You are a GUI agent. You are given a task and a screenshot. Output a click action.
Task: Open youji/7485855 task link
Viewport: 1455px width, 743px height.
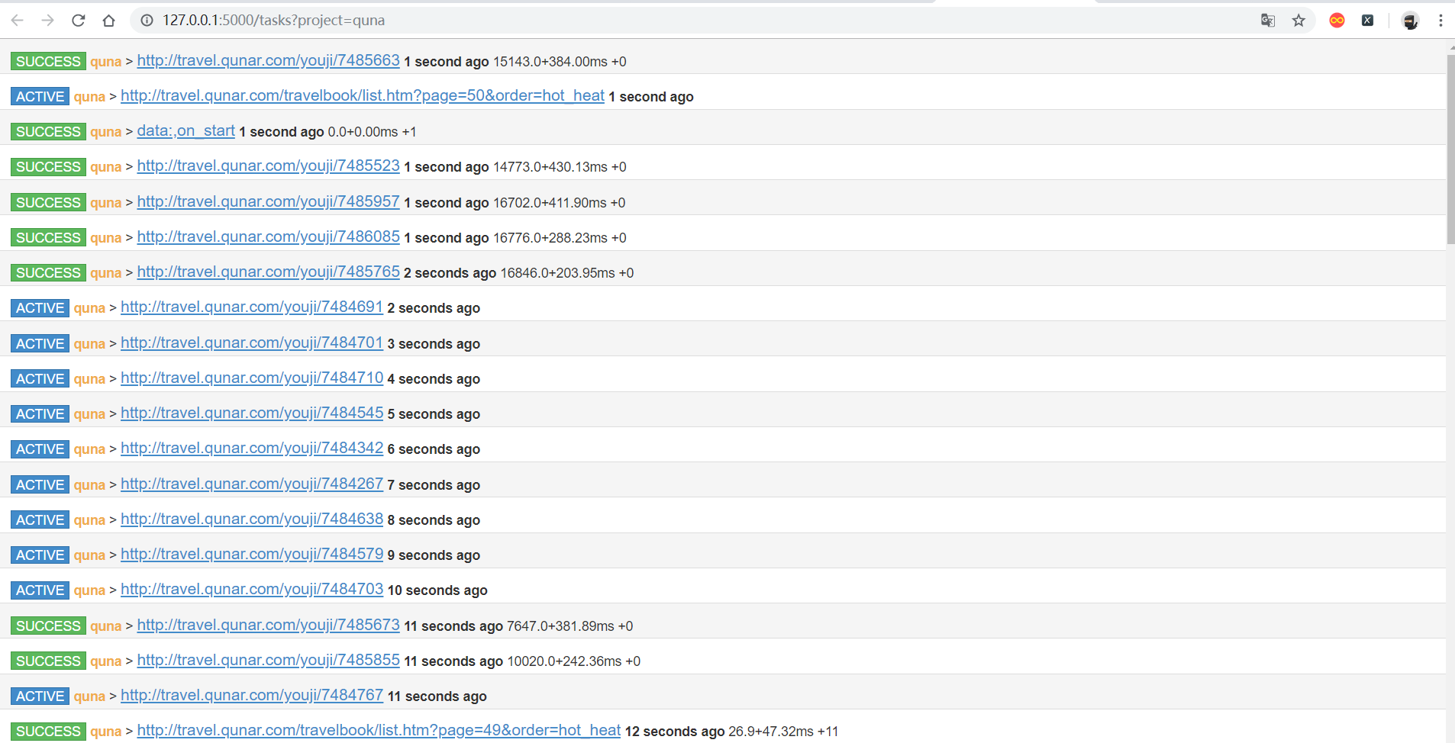click(268, 660)
